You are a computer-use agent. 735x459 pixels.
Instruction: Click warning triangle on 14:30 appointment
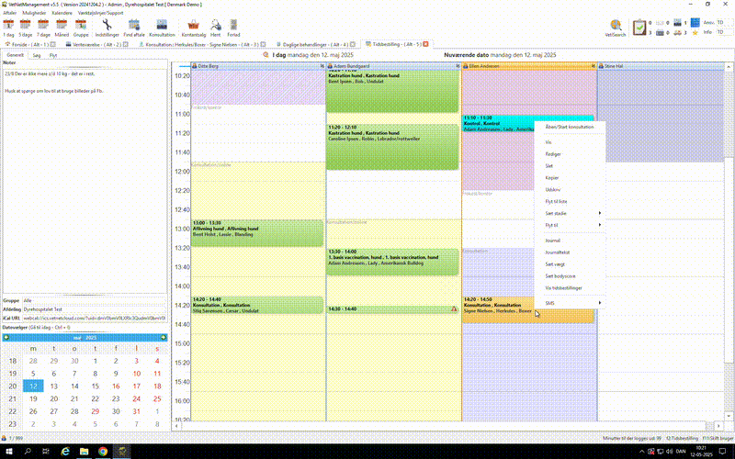point(454,309)
